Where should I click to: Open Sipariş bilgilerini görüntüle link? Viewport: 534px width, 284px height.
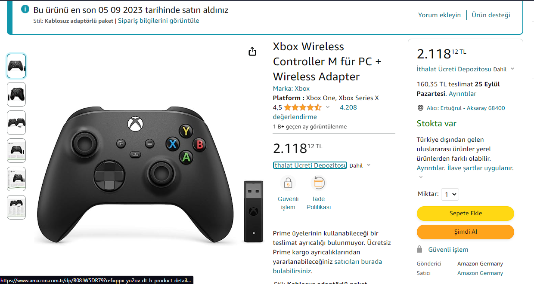(158, 21)
